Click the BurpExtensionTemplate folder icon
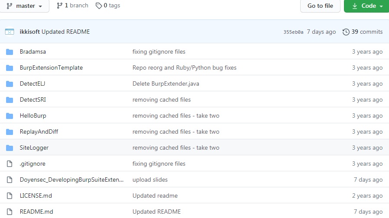This screenshot has height=218, width=389. [x=10, y=68]
